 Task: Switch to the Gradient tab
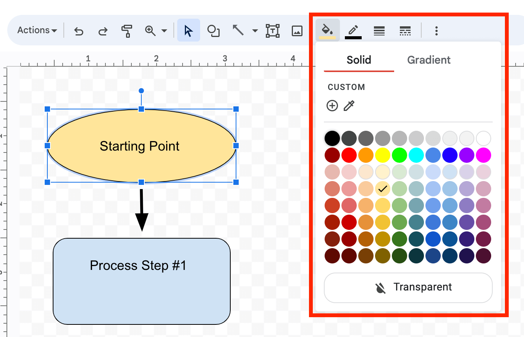click(x=429, y=60)
